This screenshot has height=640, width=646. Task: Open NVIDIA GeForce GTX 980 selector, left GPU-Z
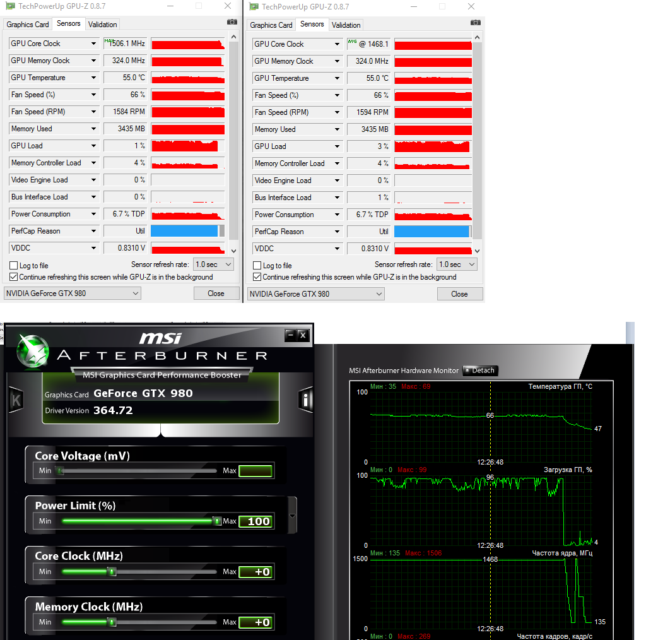click(x=72, y=293)
